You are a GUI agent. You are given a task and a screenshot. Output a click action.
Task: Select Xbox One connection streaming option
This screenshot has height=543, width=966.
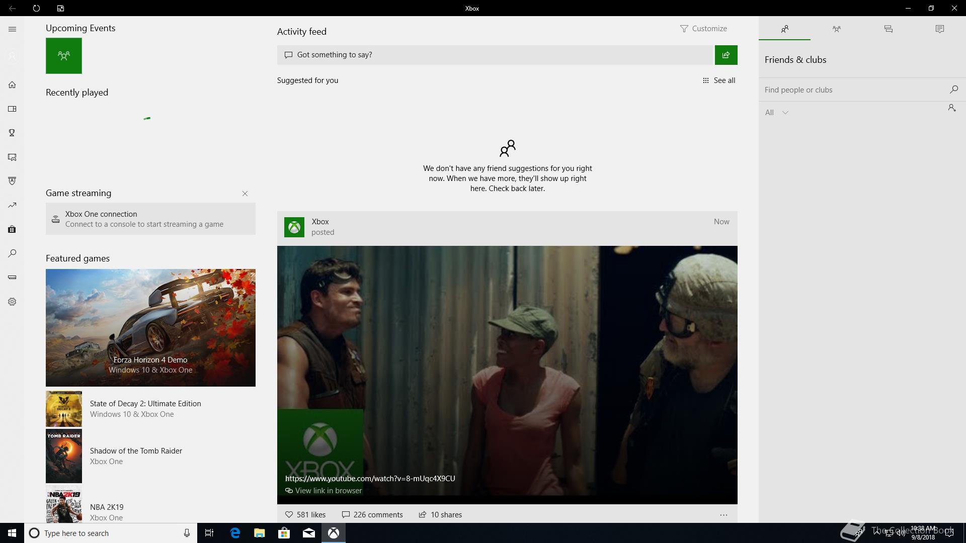coord(150,219)
